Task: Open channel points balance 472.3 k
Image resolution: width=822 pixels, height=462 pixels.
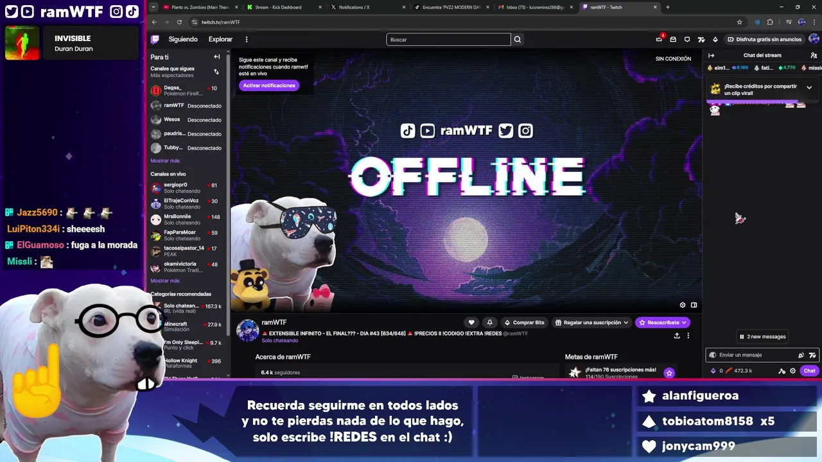Action: (x=739, y=371)
